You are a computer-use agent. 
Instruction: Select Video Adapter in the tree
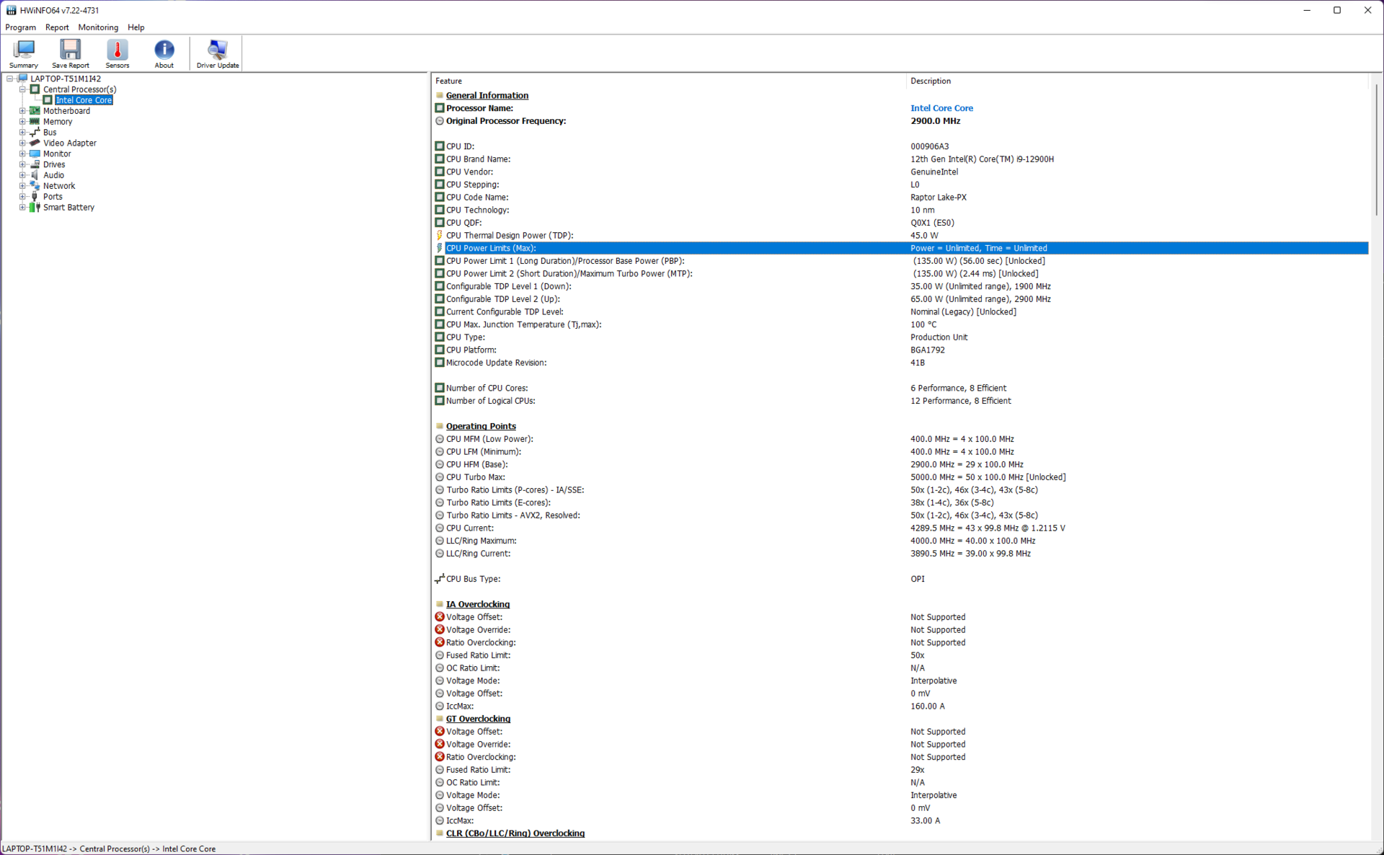pyautogui.click(x=69, y=143)
